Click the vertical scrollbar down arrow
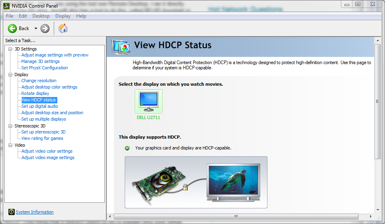Image resolution: width=385 pixels, height=224 pixels. click(x=378, y=210)
